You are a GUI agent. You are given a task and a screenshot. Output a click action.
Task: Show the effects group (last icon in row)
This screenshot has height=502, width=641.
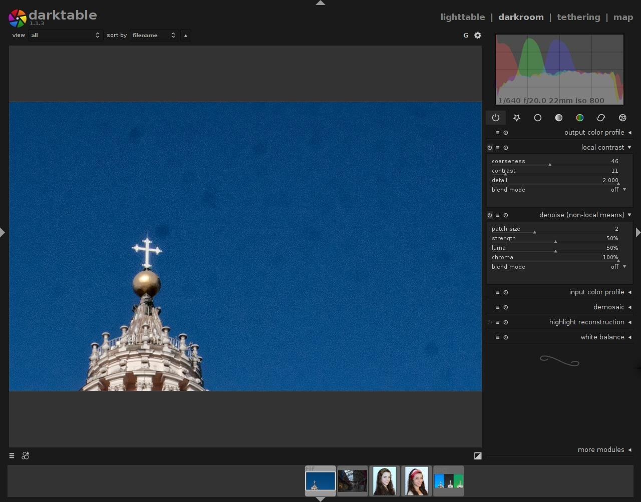pyautogui.click(x=622, y=118)
